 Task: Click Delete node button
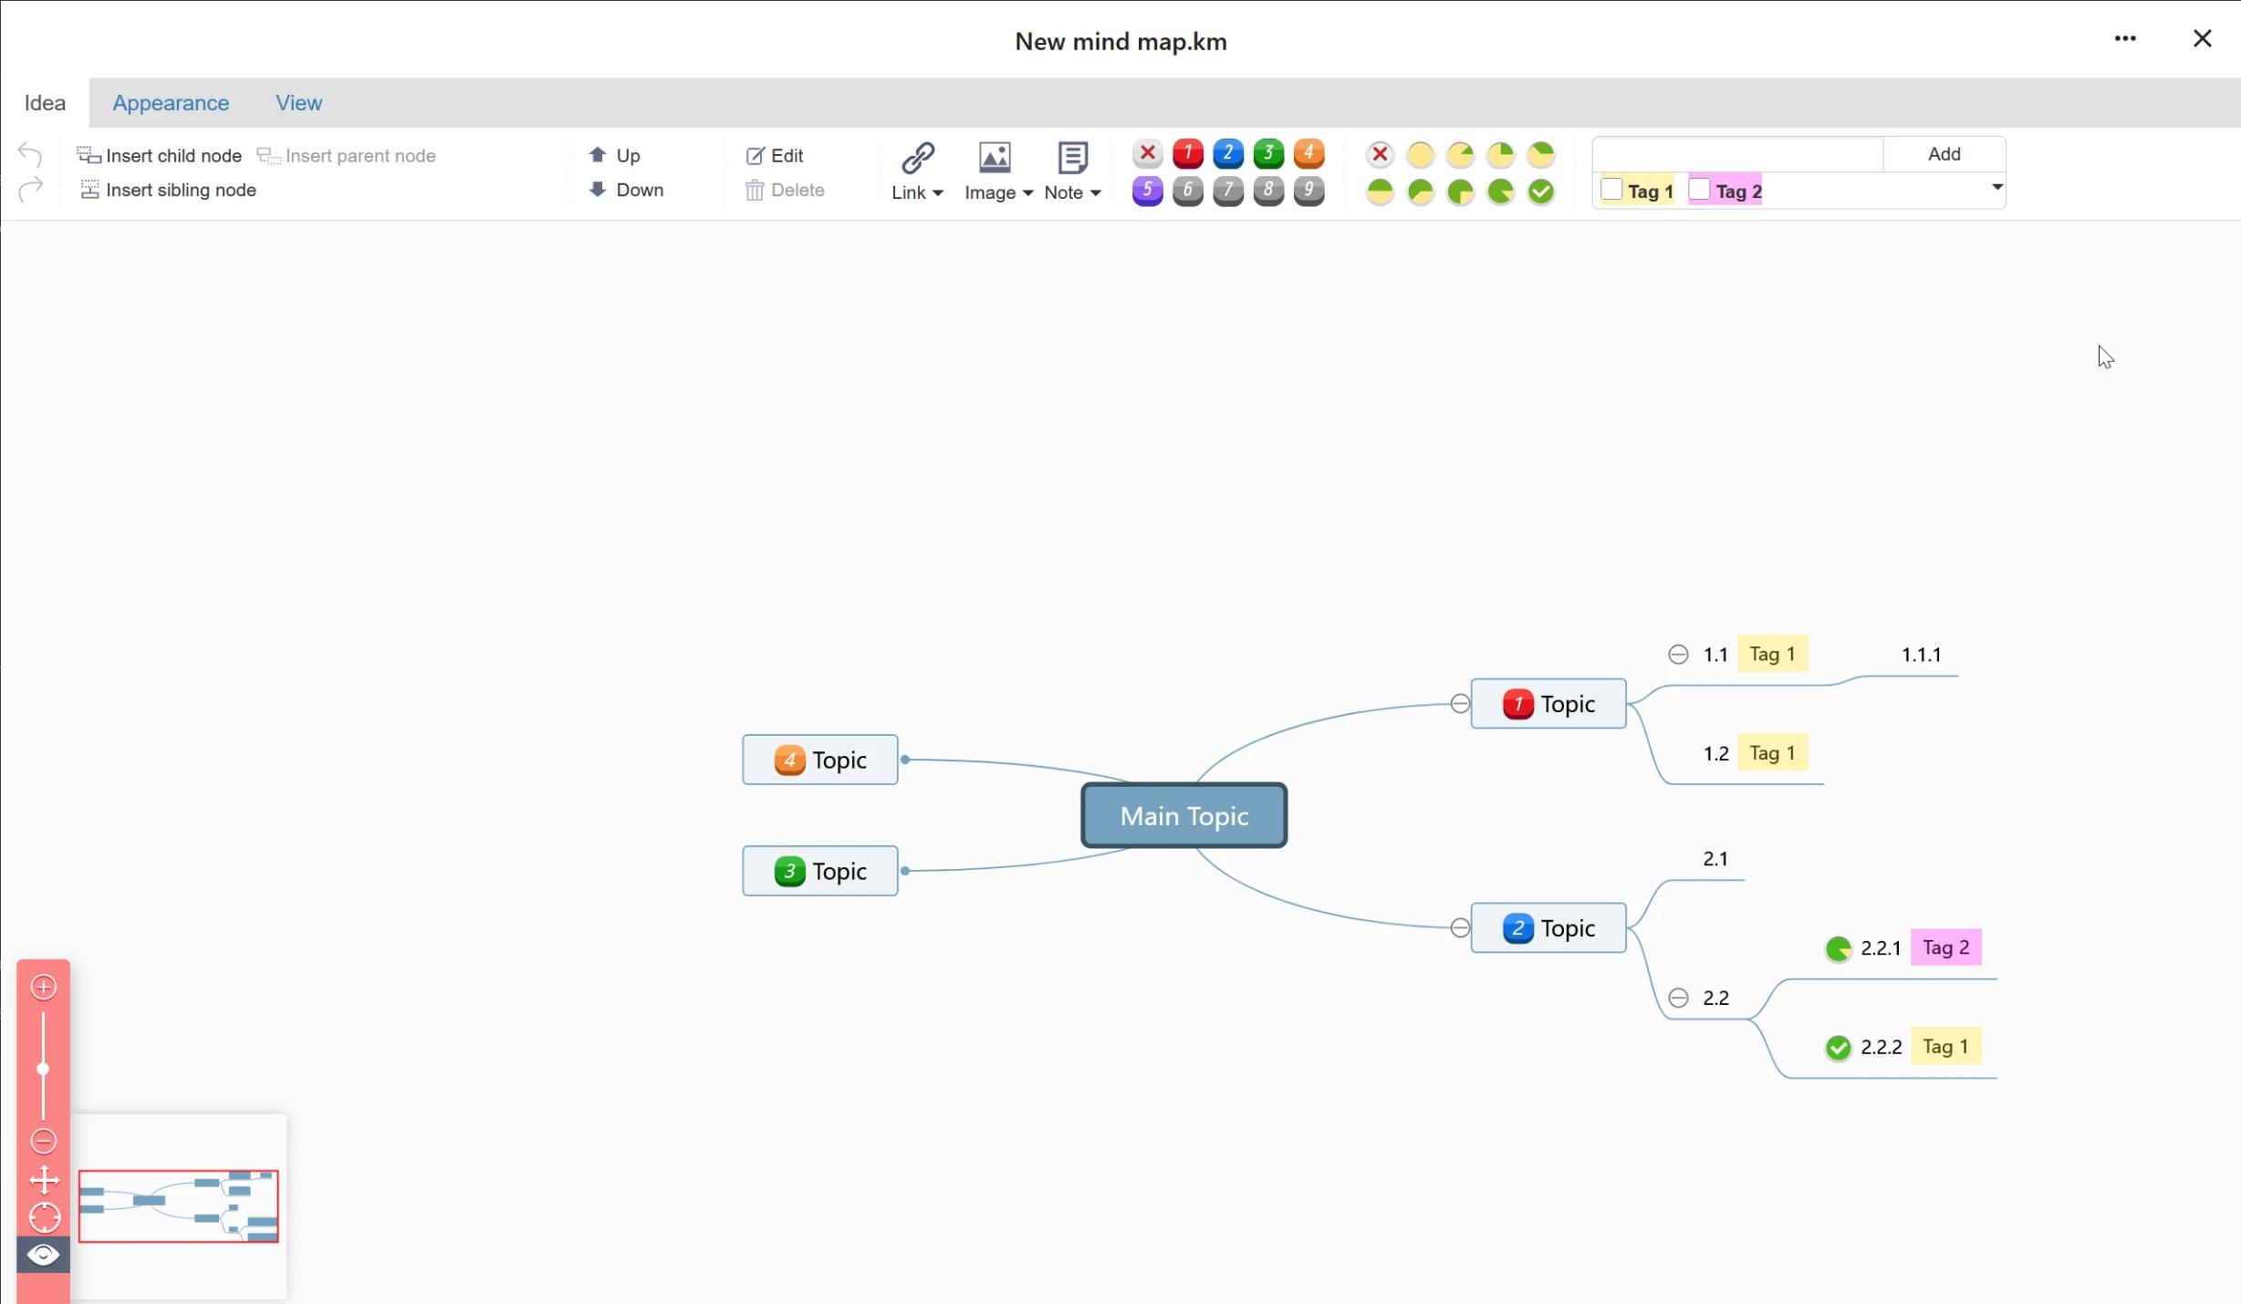click(786, 190)
